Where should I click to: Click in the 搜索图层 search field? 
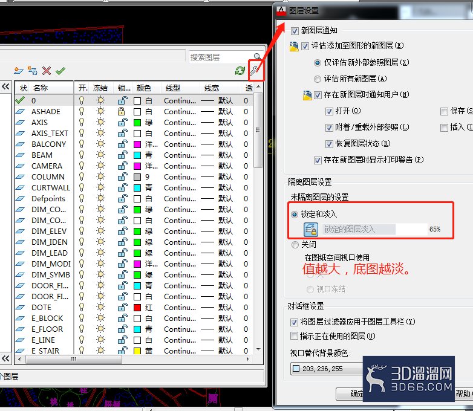tap(221, 57)
